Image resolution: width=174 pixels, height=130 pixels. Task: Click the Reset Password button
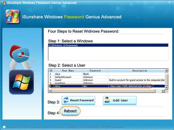click(x=78, y=100)
